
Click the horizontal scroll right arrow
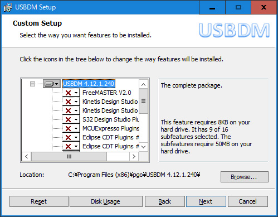[134, 156]
